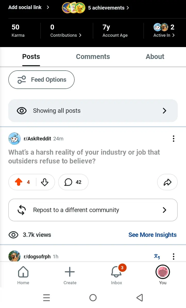The height and width of the screenshot is (308, 186).
Task: Downvote the AskReddit post
Action: click(44, 182)
